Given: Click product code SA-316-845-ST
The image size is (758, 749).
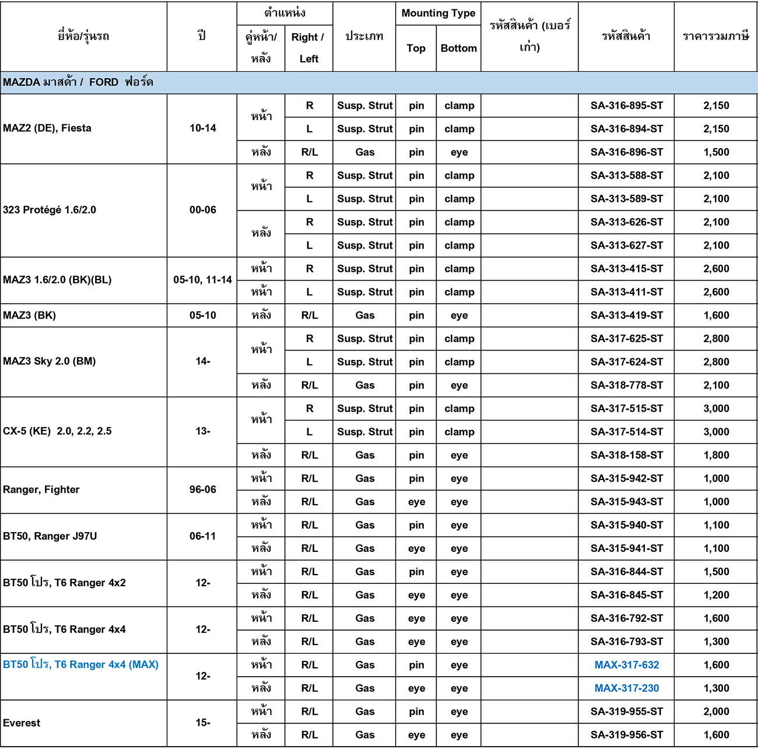Looking at the screenshot, I should pos(626,596).
